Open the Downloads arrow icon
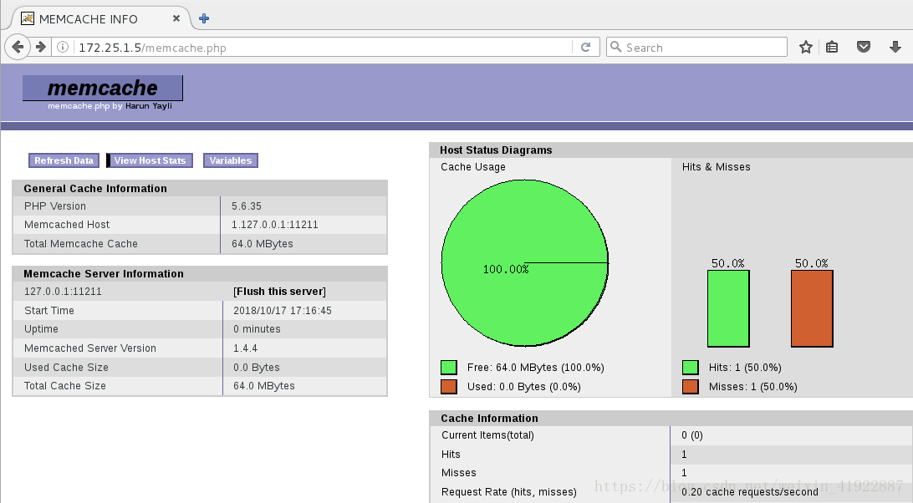Image resolution: width=913 pixels, height=503 pixels. click(895, 47)
